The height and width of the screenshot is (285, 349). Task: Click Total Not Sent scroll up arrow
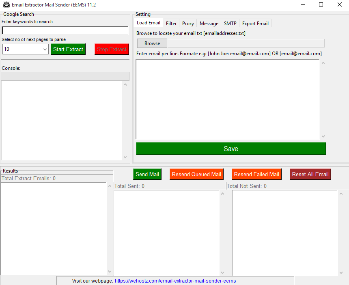click(x=341, y=194)
